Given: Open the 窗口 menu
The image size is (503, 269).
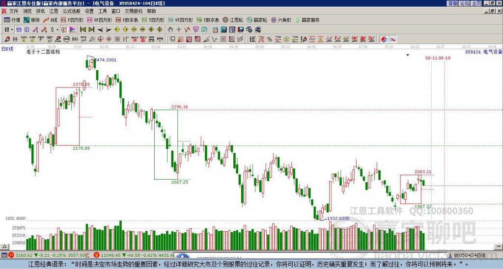Looking at the screenshot, I should 115,11.
